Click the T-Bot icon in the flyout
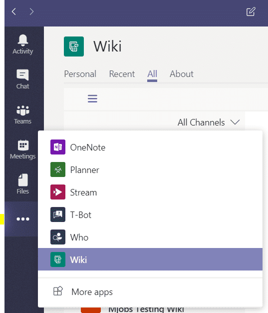268x313 pixels. [58, 214]
